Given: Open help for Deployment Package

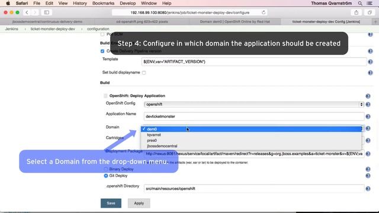Looking at the screenshot, I should pyautogui.click(x=368, y=154).
